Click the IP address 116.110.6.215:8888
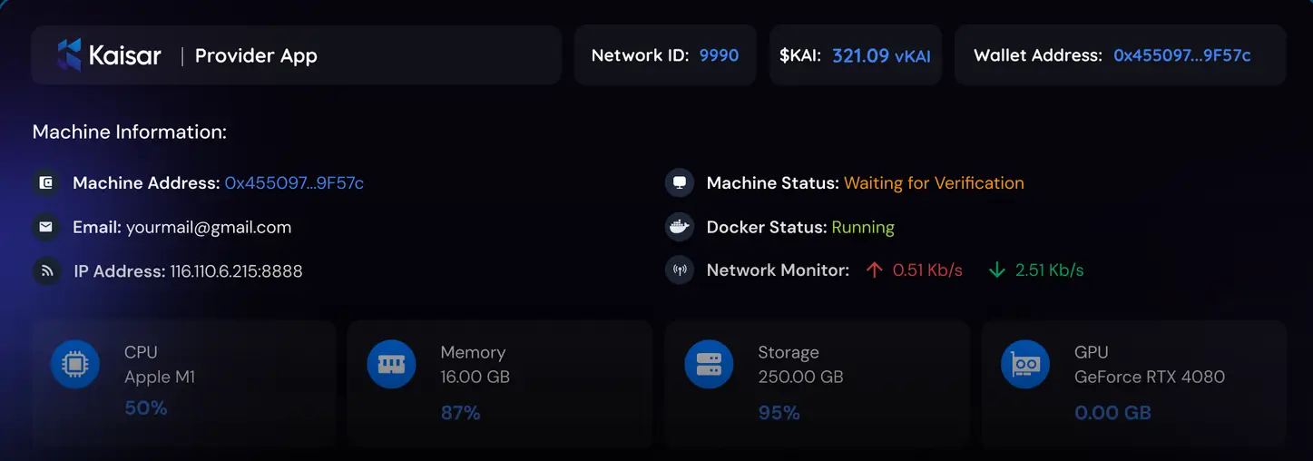This screenshot has width=1313, height=461. click(236, 271)
